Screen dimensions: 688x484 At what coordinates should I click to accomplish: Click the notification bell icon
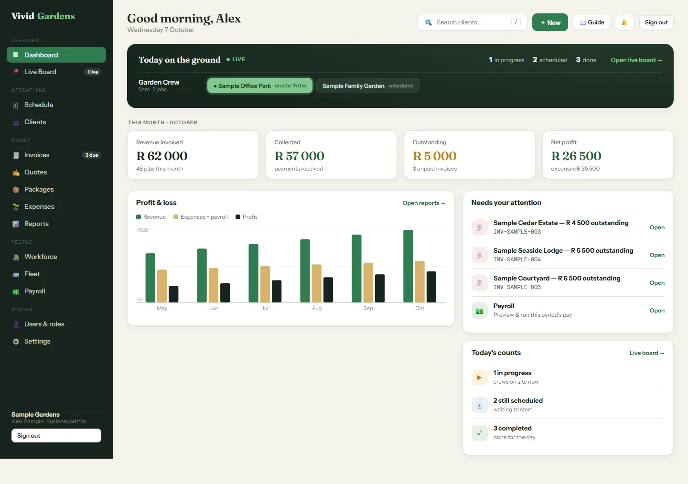(x=624, y=22)
